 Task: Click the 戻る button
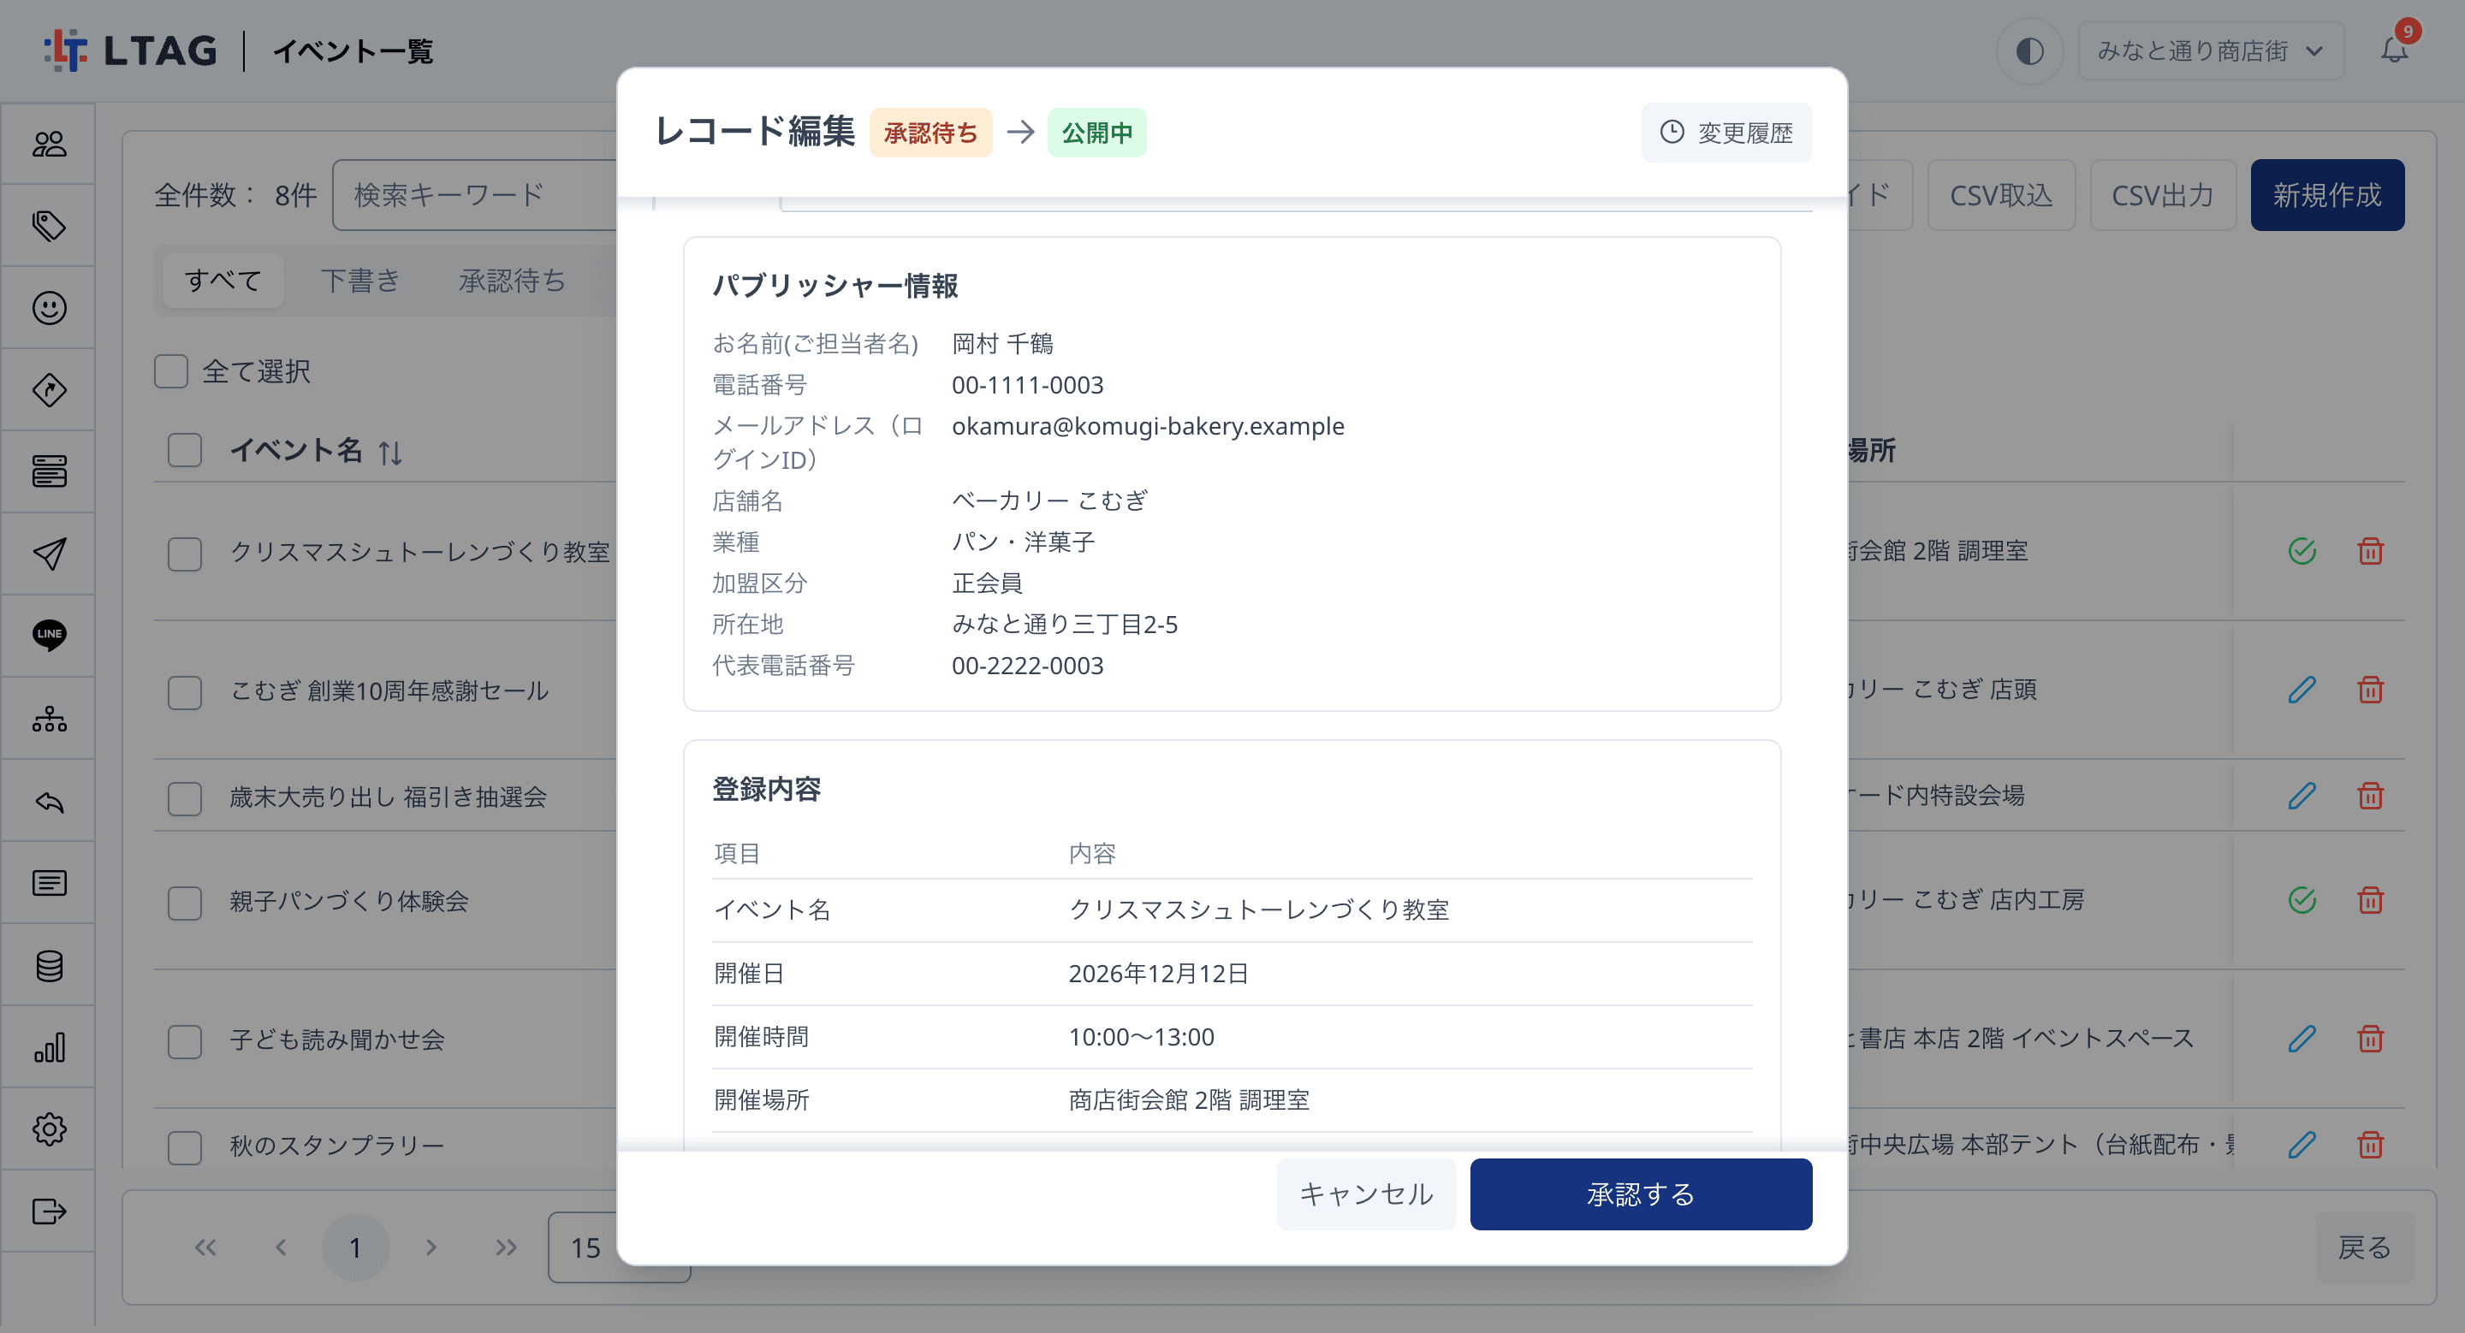[2365, 1247]
